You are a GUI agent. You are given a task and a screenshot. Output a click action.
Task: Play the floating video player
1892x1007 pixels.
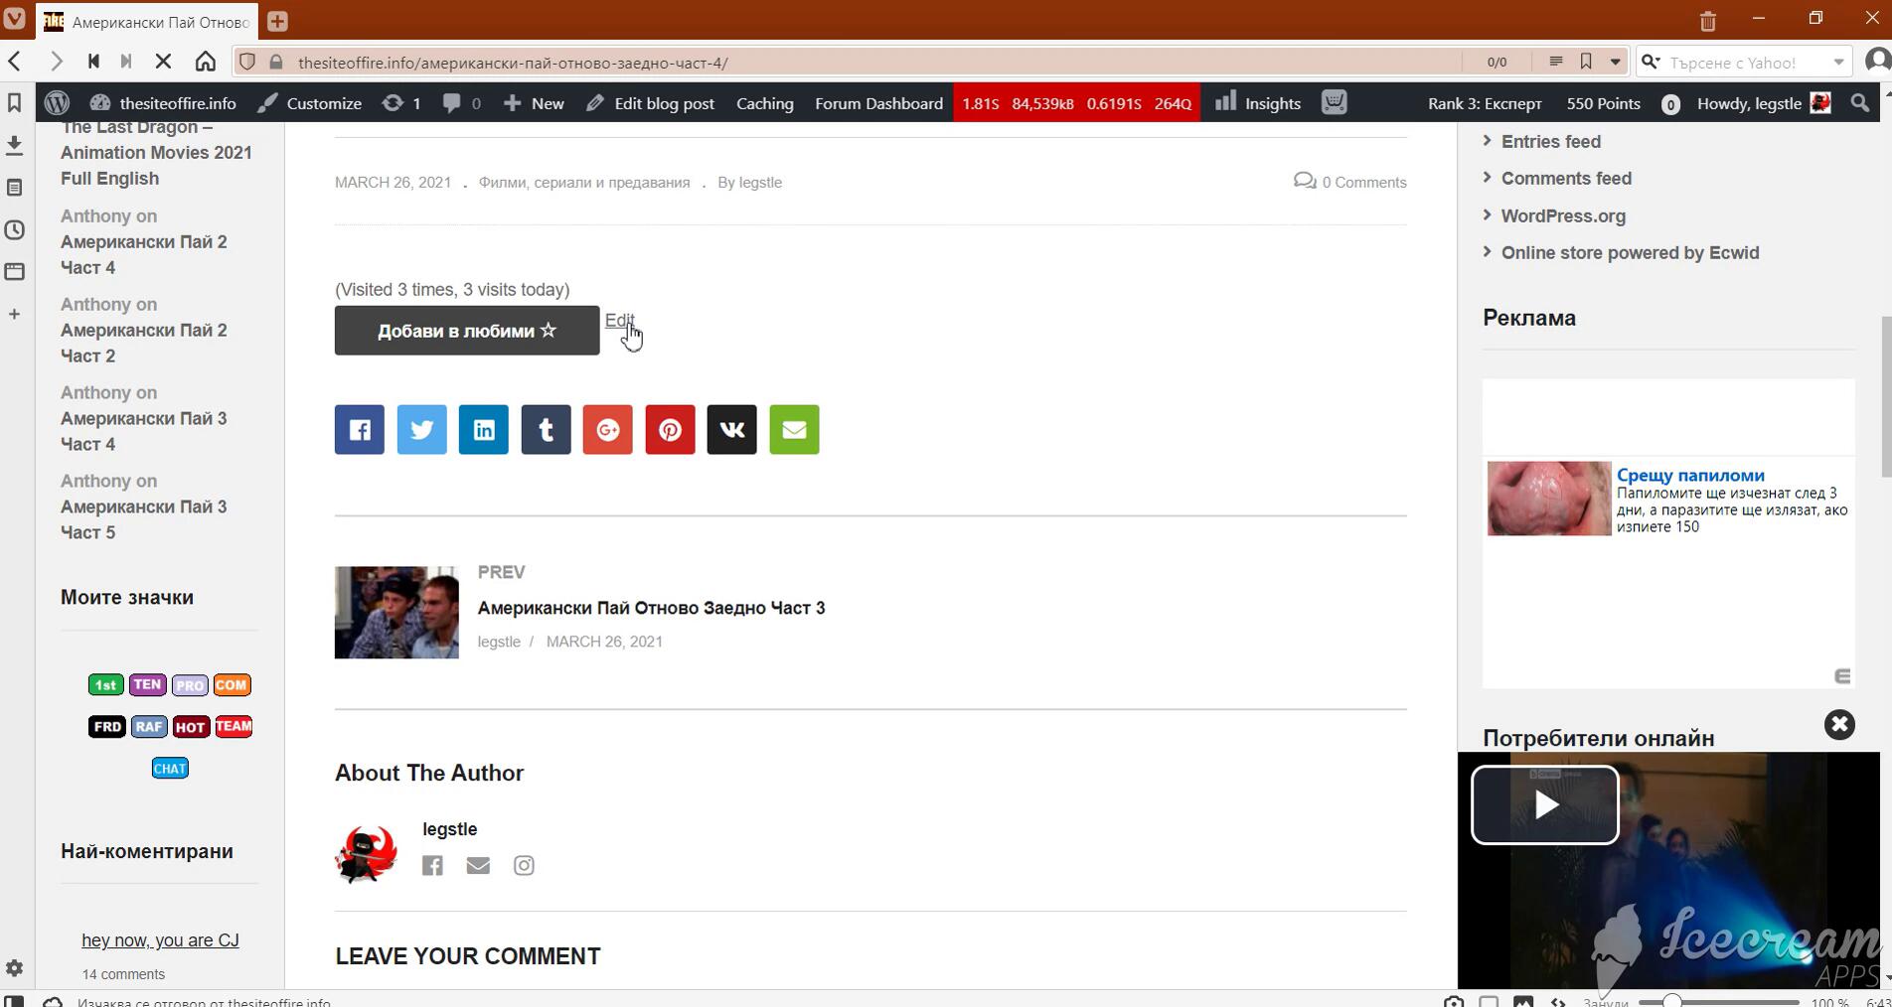(1544, 804)
